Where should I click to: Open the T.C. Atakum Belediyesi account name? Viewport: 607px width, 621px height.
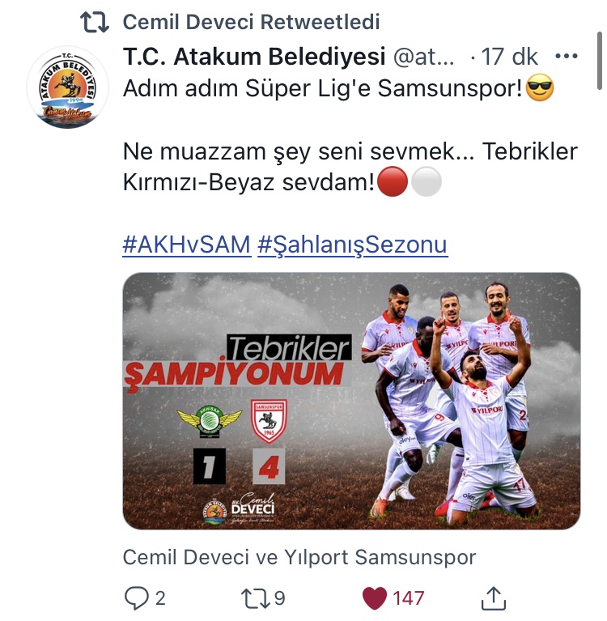pyautogui.click(x=254, y=56)
